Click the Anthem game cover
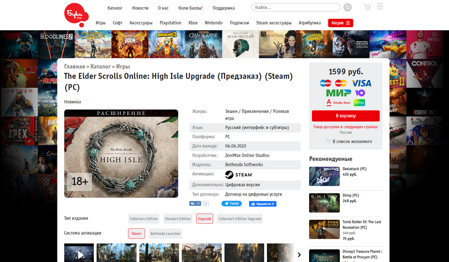This screenshot has width=449, height=262. click(19, 102)
